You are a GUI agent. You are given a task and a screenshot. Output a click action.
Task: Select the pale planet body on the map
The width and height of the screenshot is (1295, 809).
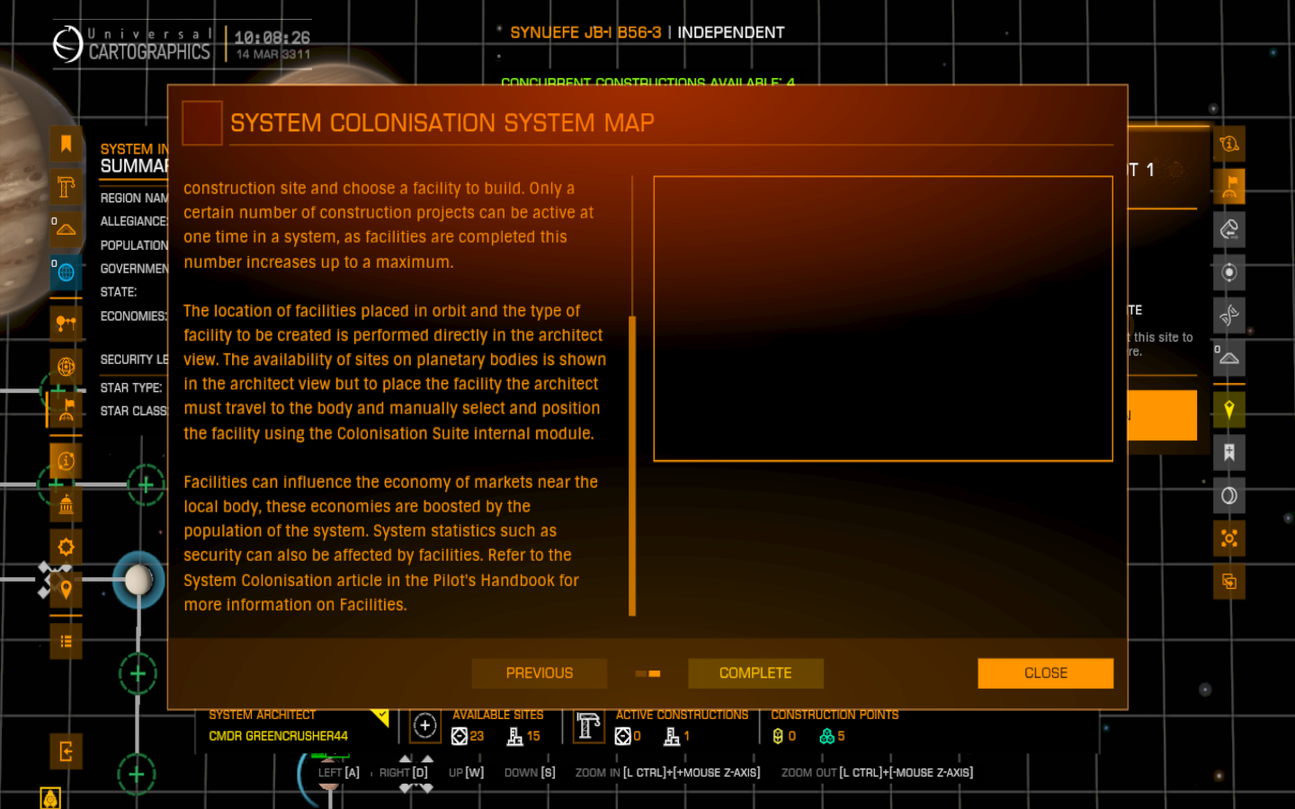point(138,580)
